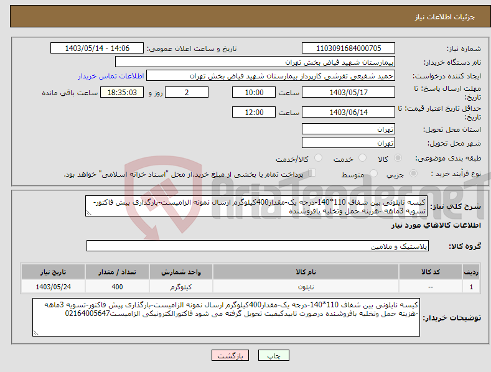Click the نوع فرآیند خرید label
The height and width of the screenshot is (372, 491).
456,174
